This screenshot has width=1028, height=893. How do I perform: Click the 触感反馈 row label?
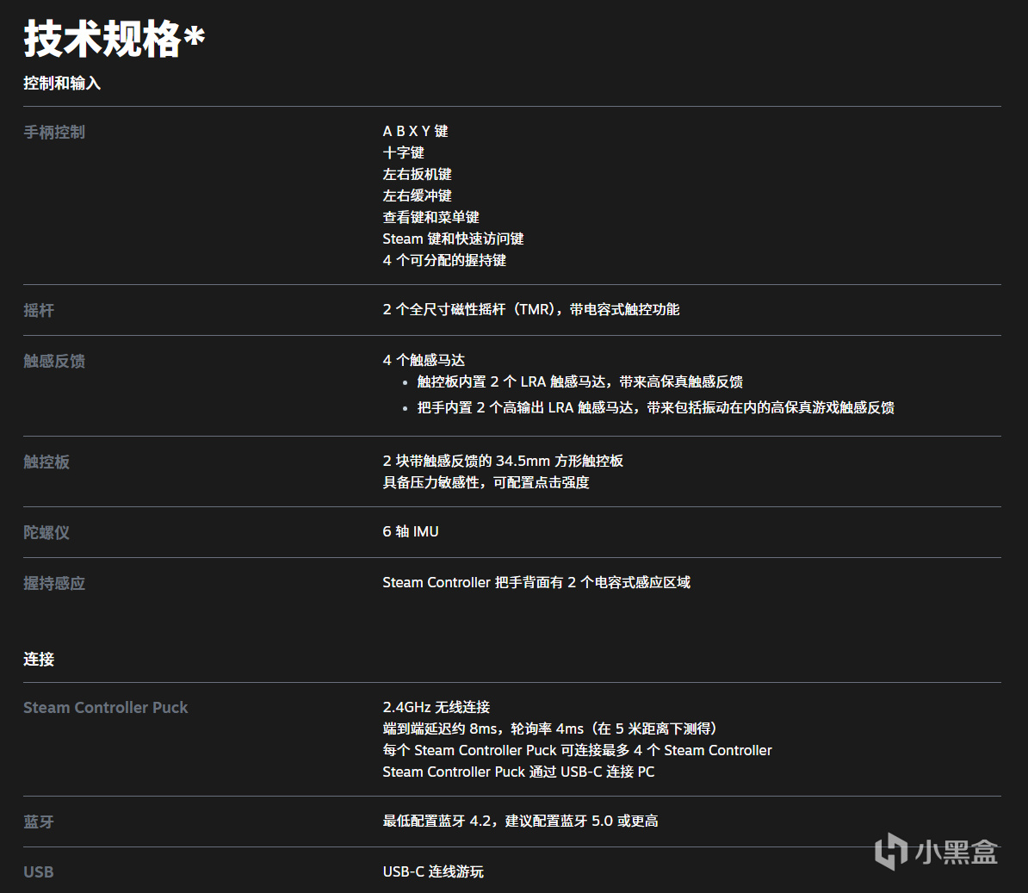pos(53,362)
